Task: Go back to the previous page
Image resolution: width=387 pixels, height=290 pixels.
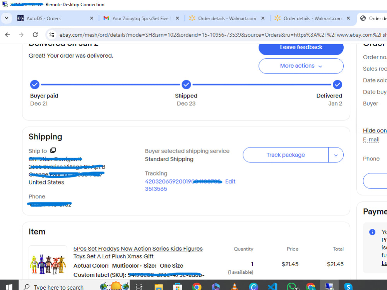Action: coord(7,35)
